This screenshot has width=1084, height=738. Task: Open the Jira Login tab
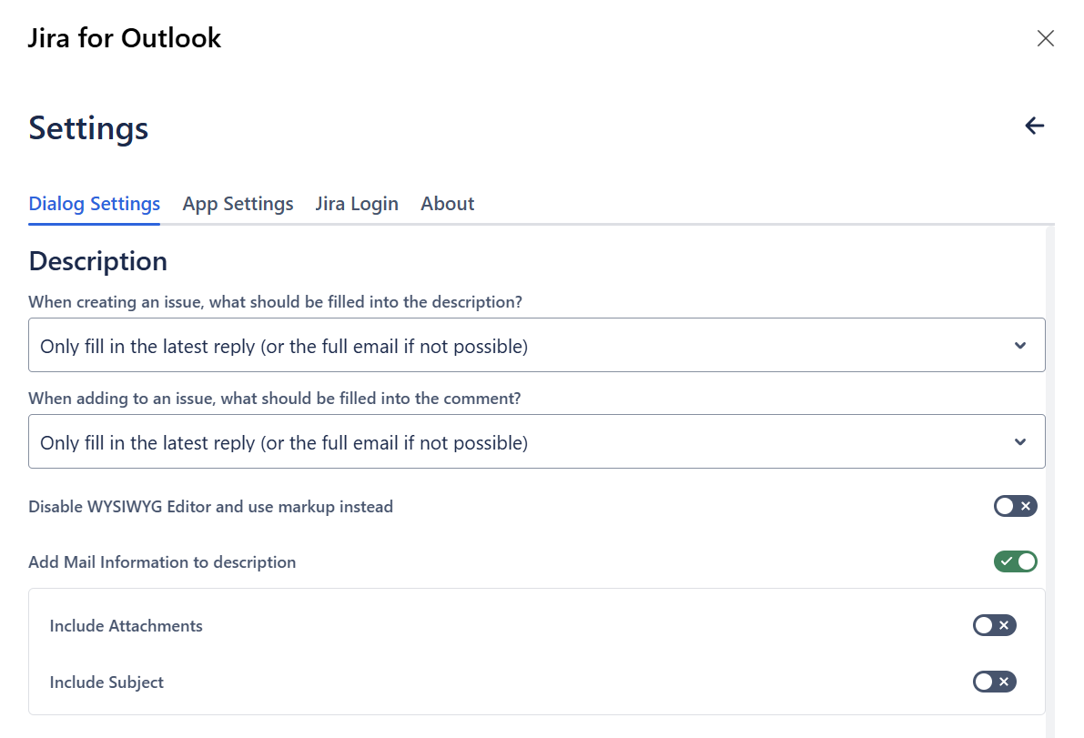[357, 204]
